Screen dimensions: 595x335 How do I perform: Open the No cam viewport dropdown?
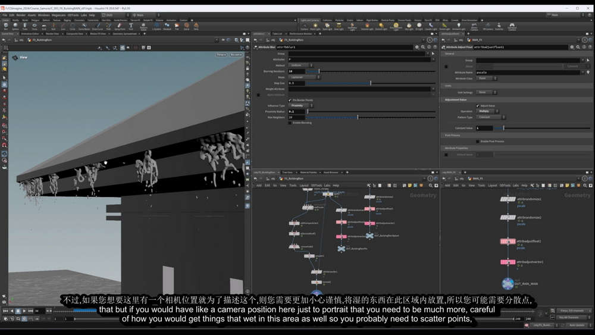point(236,55)
